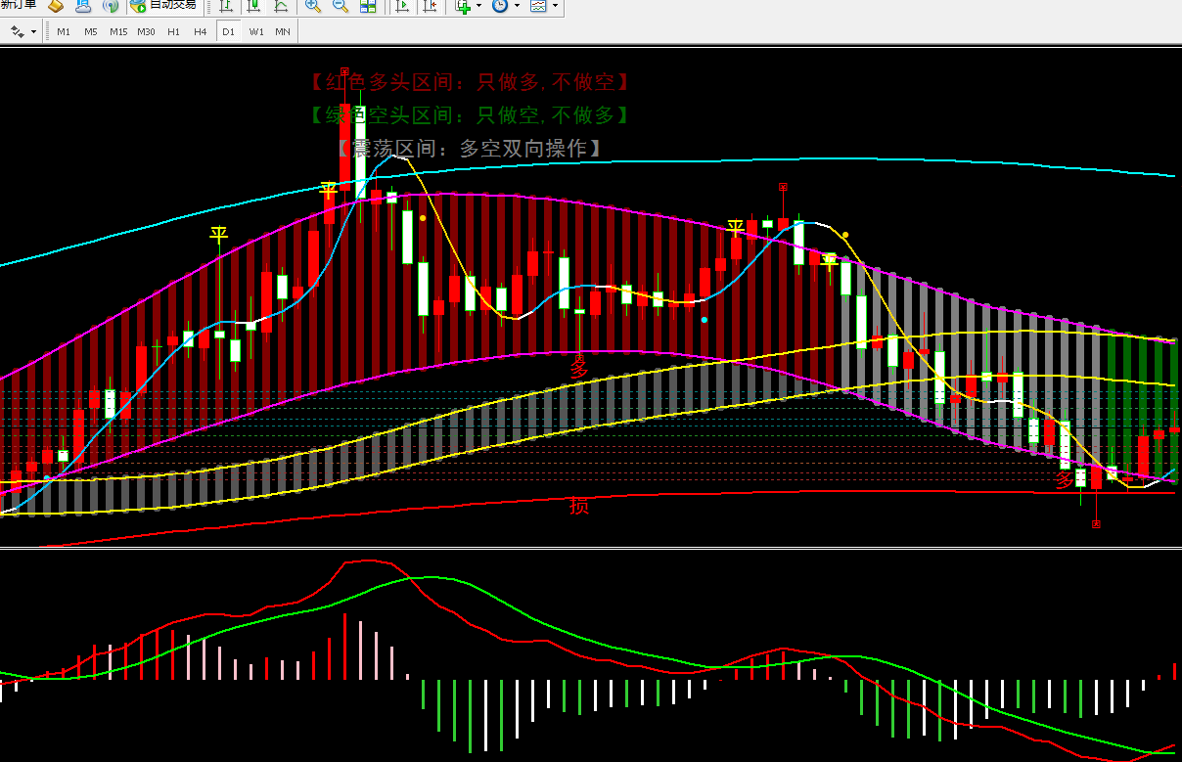
Task: Switch to M15 timeframe
Action: coord(118,31)
